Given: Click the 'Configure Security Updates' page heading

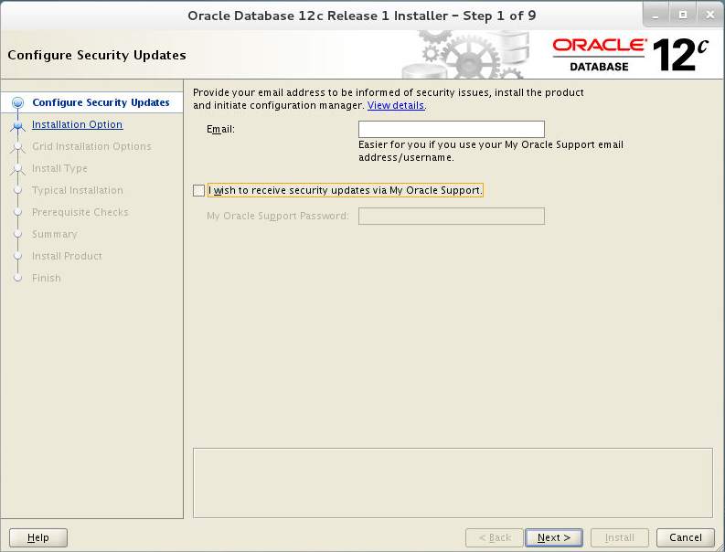Looking at the screenshot, I should point(97,55).
